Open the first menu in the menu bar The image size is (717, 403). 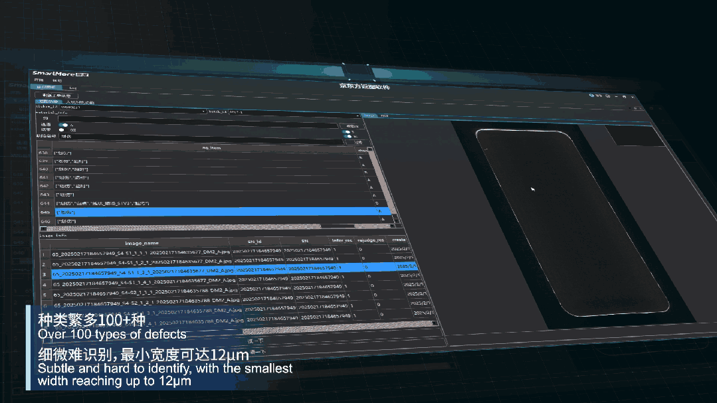coord(39,80)
